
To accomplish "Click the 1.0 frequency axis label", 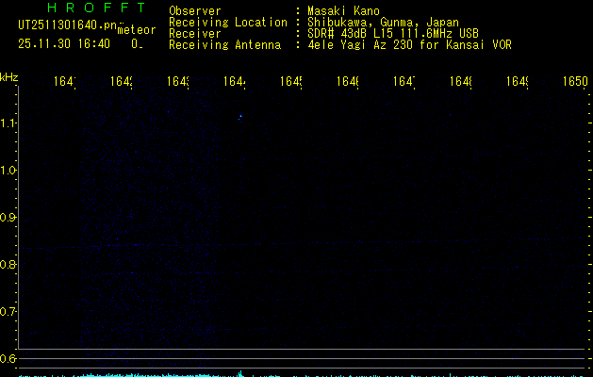I will click(x=8, y=171).
